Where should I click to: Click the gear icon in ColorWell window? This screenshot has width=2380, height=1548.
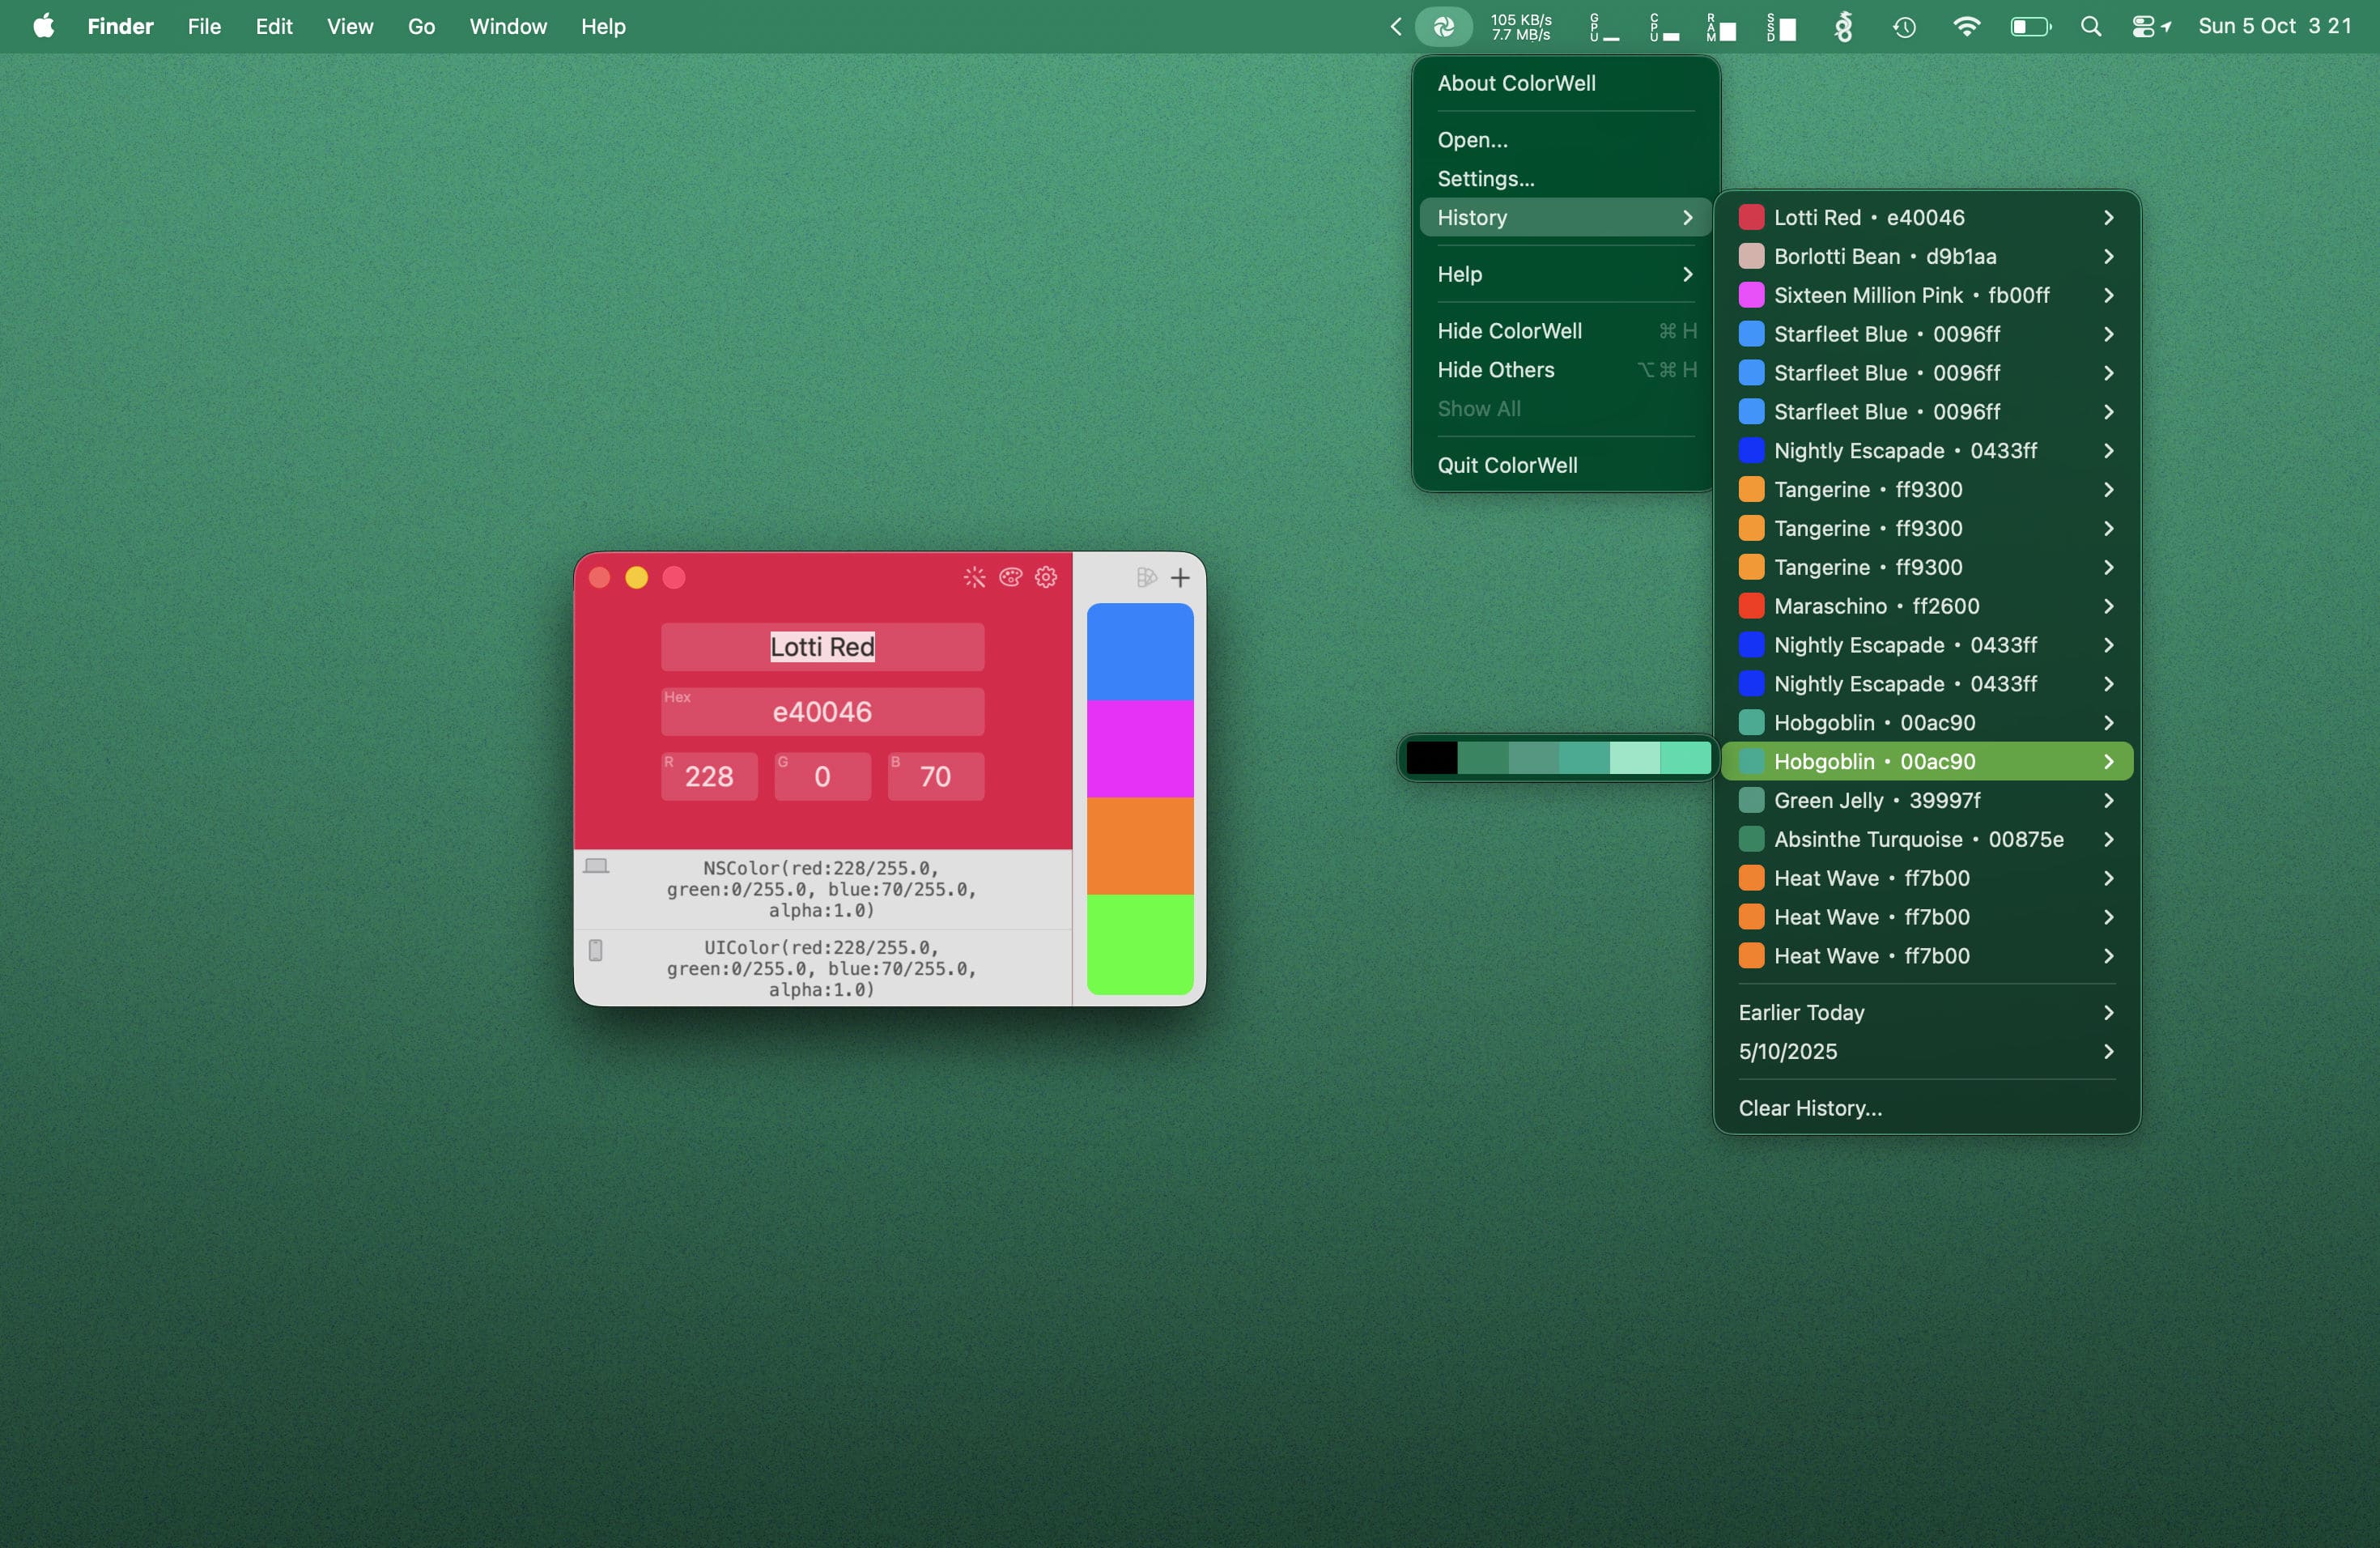click(x=1046, y=577)
